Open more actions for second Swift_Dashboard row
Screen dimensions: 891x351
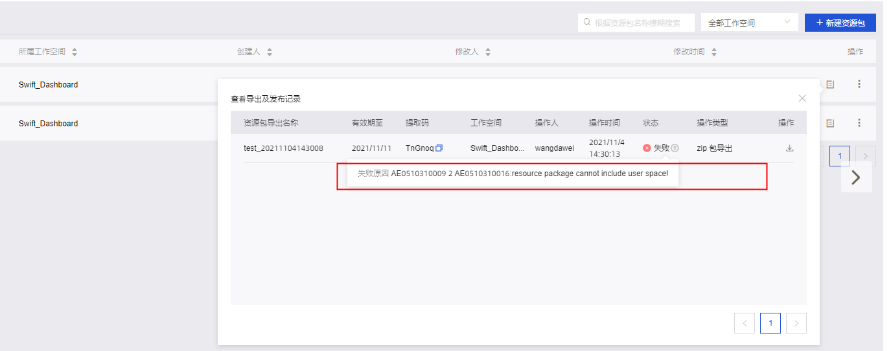click(859, 123)
